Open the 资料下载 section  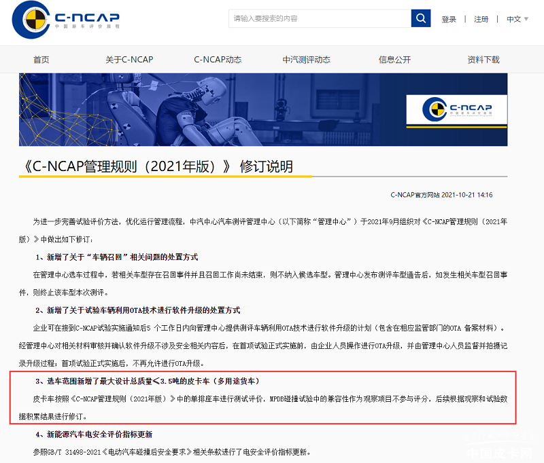coord(481,59)
